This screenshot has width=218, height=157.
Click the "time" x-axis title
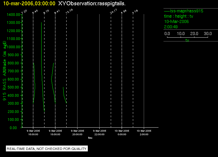click(x=90, y=138)
